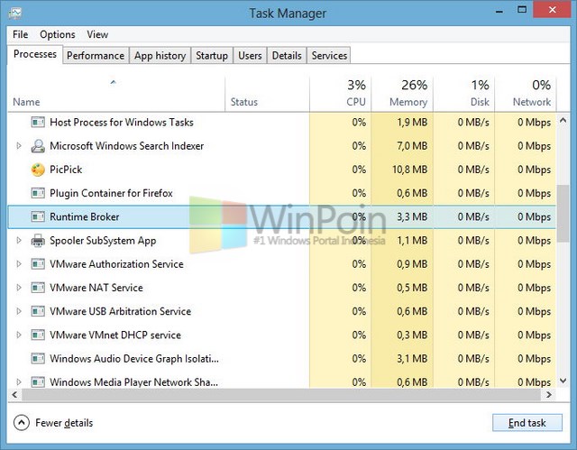Sort processes by Network column header

coord(526,94)
